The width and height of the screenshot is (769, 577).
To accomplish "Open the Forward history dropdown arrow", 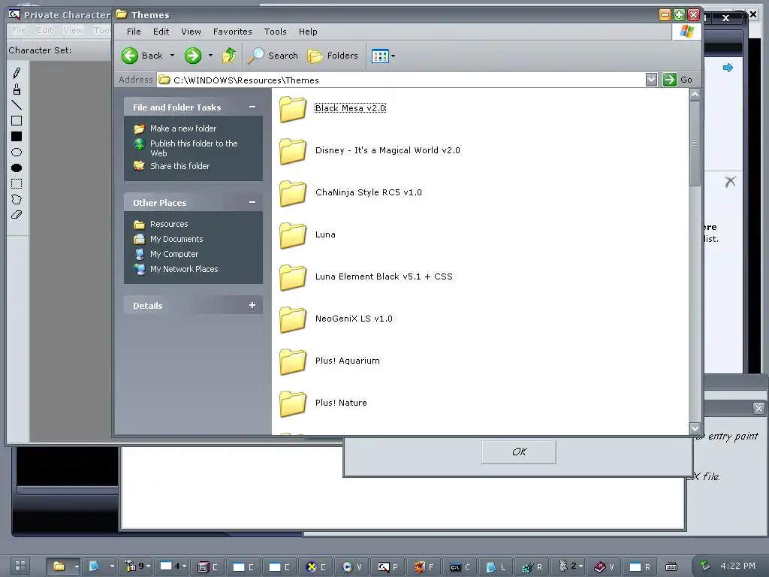I will (x=210, y=56).
